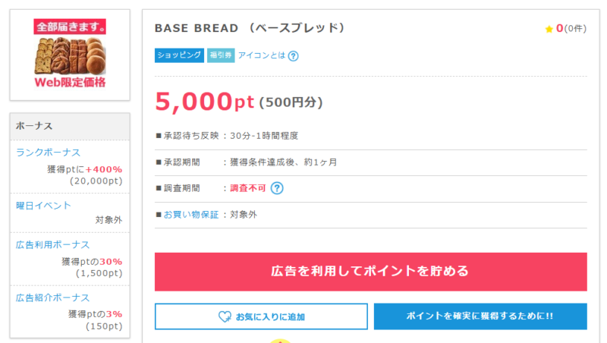Click 広告を利用してポイントを貯める button

371,272
